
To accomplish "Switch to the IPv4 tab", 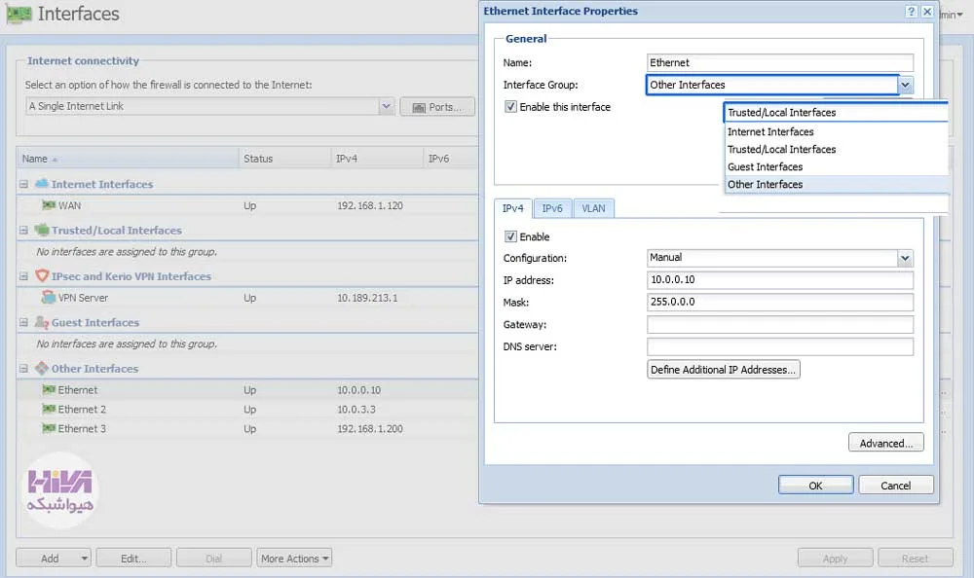I will (513, 208).
